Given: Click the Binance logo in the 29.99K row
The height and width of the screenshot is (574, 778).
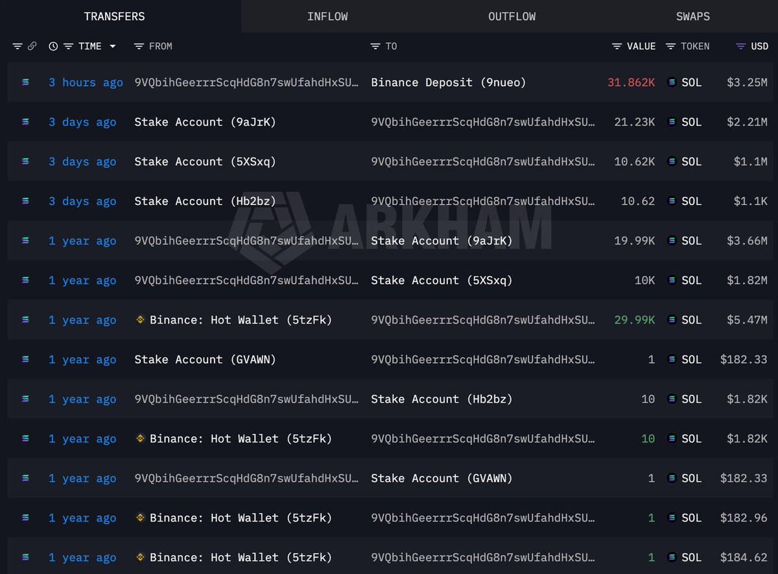Looking at the screenshot, I should [x=140, y=320].
